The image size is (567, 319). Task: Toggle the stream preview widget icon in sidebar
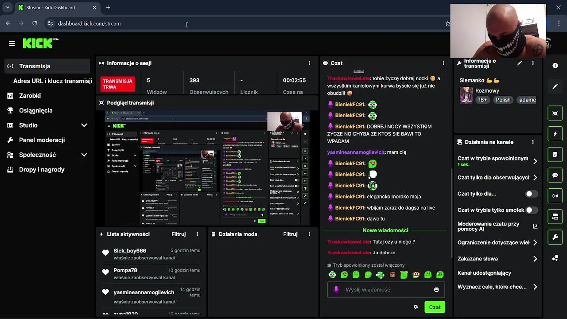[555, 113]
